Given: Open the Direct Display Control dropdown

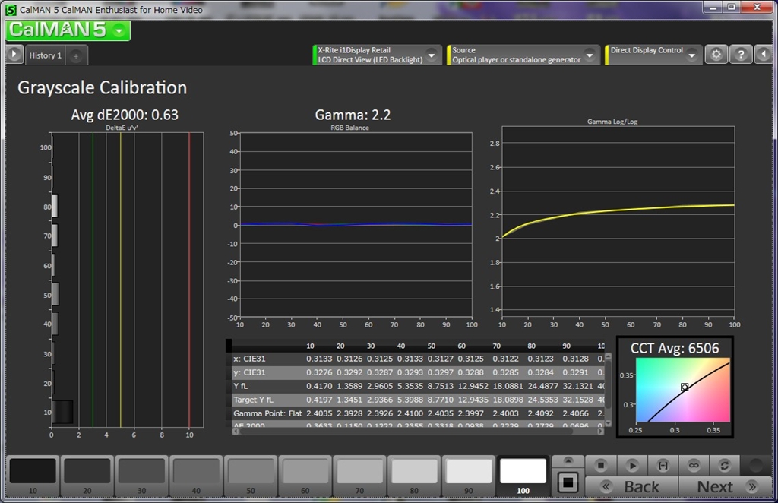Looking at the screenshot, I should (691, 55).
